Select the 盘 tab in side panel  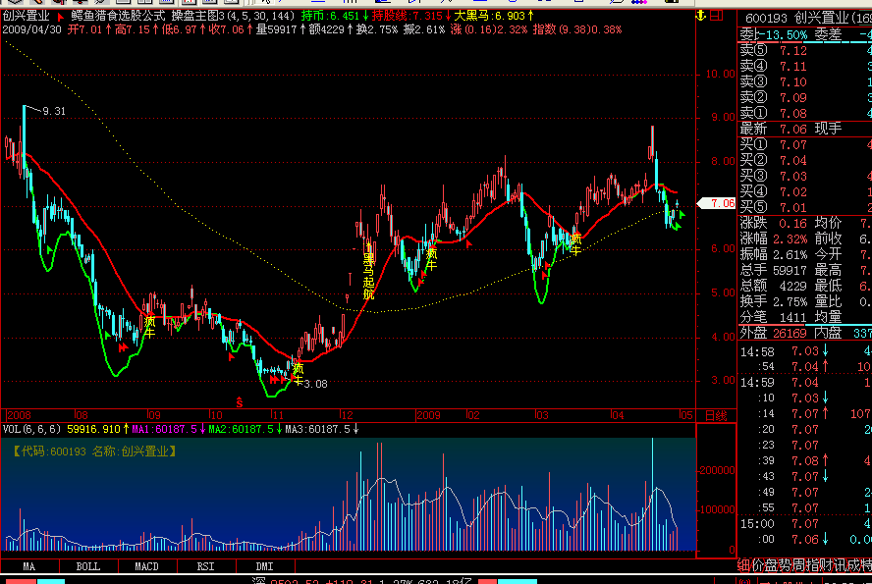[771, 565]
